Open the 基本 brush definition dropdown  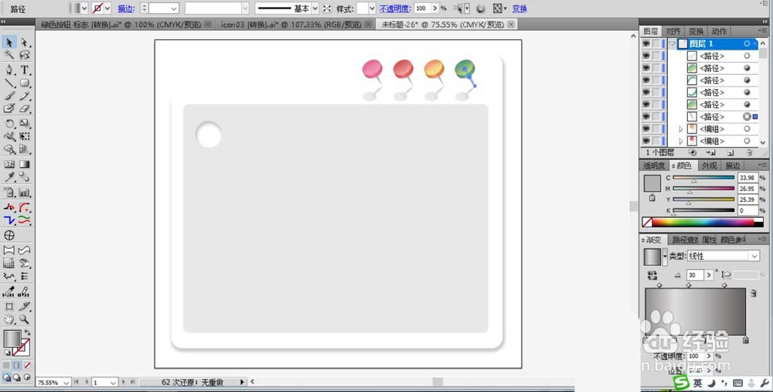tap(315, 9)
